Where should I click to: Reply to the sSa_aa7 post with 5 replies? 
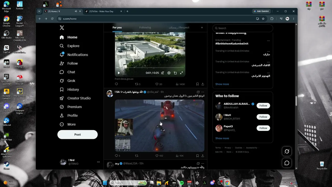[117, 156]
